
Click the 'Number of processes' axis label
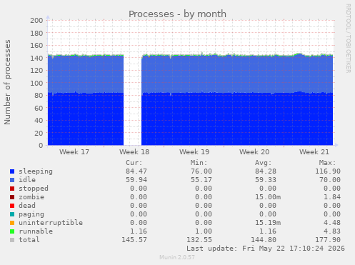[7, 82]
